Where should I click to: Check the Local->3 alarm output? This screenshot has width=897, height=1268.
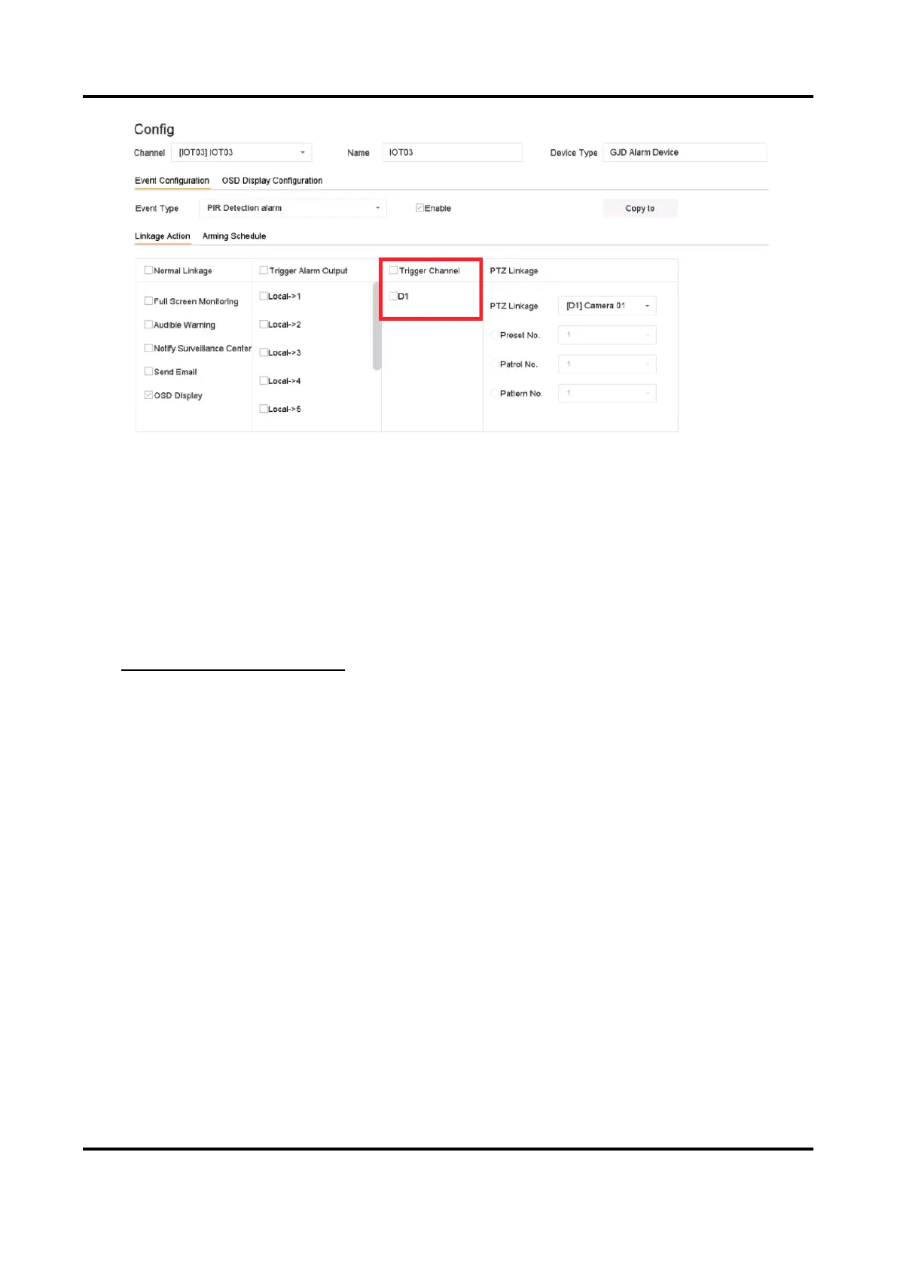[264, 352]
